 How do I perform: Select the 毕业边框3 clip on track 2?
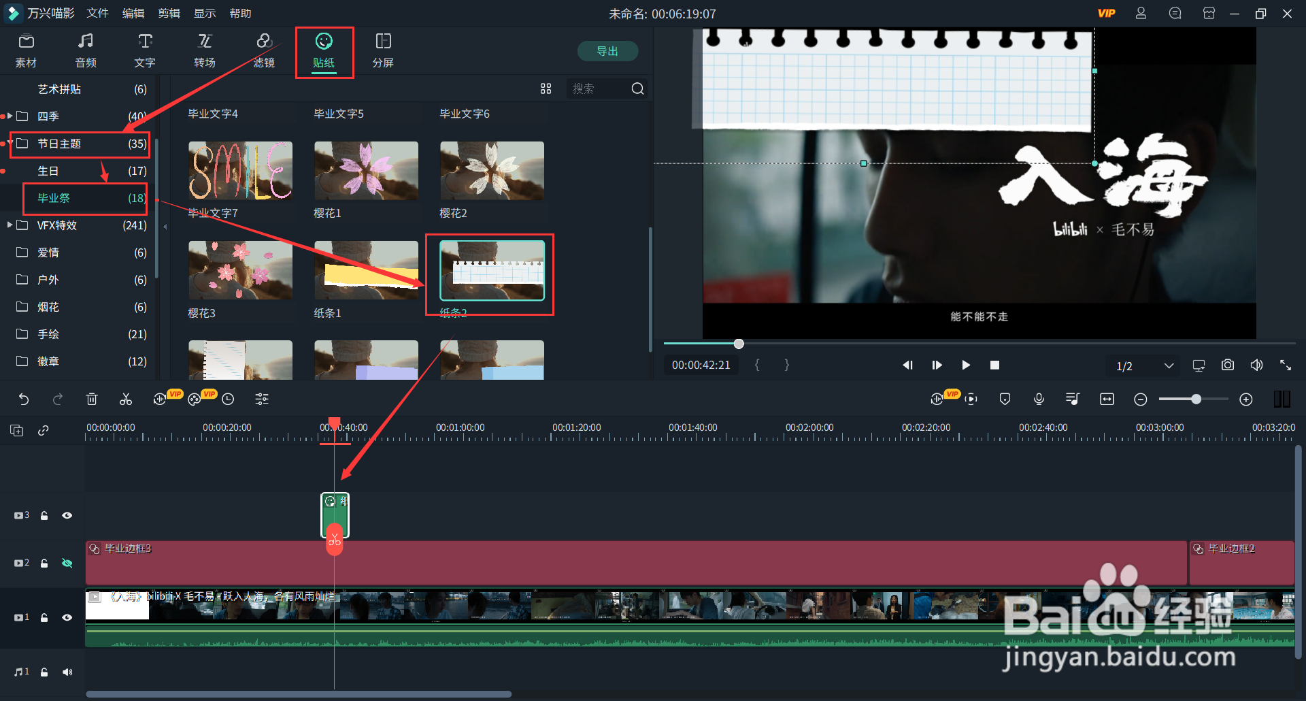(x=636, y=563)
